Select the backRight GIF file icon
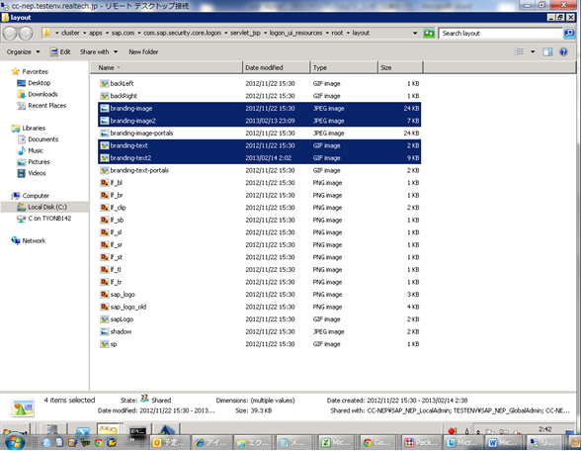582x451 pixels. click(x=105, y=96)
